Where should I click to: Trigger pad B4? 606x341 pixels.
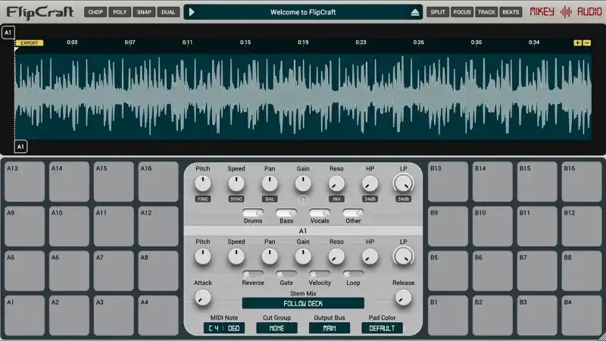point(582,315)
